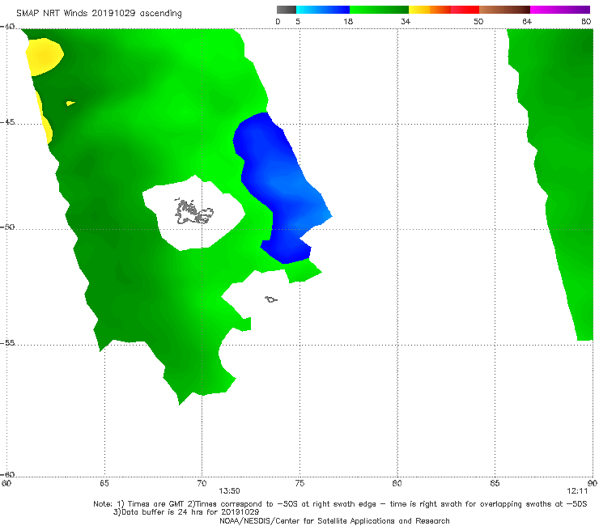Click the small Heard Island outline

tap(271, 299)
